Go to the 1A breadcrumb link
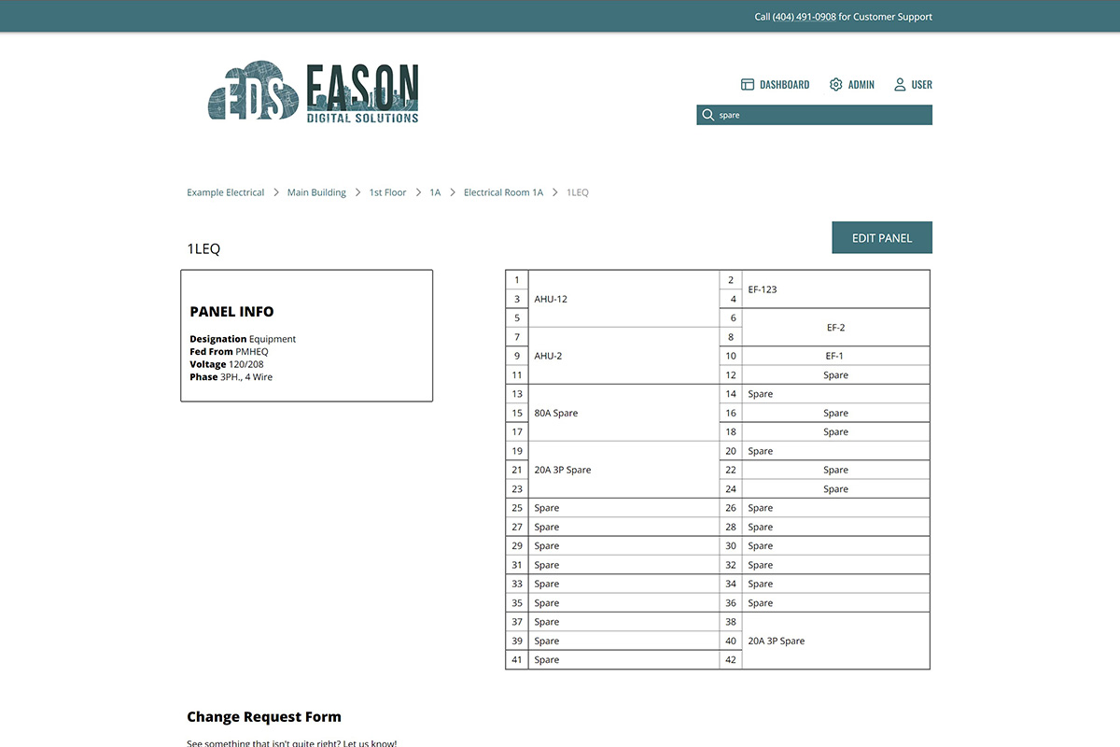This screenshot has height=747, width=1120. 435,192
